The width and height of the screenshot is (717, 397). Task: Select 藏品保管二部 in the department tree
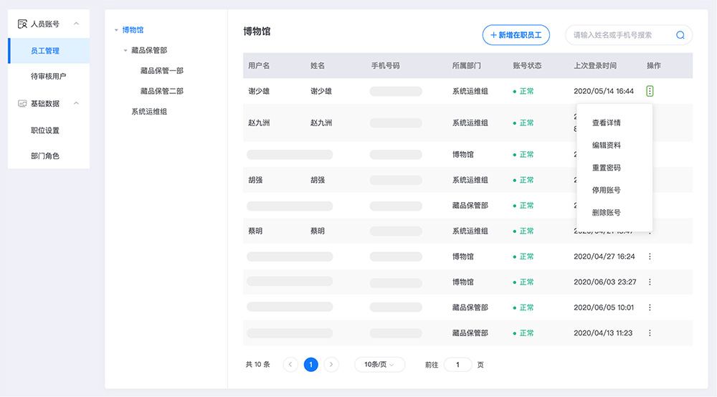coord(162,91)
